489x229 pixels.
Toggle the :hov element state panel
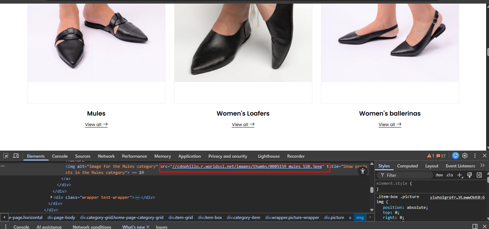439,175
